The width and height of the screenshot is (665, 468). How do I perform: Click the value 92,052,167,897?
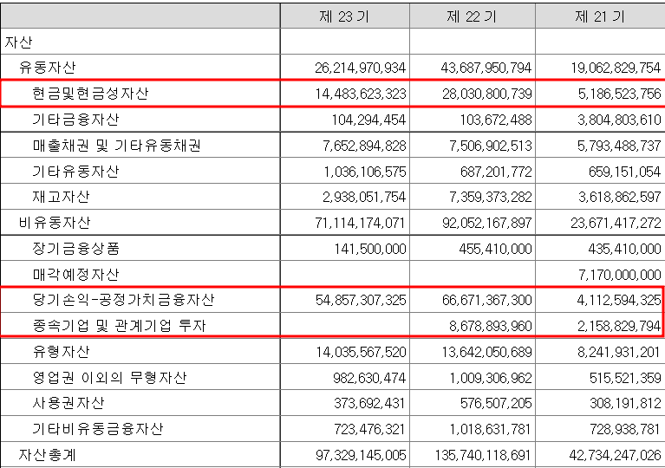click(487, 223)
